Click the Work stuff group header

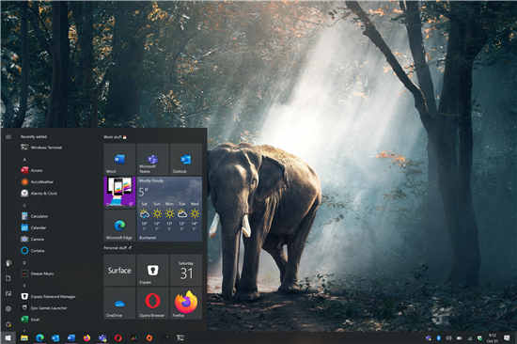click(x=115, y=137)
